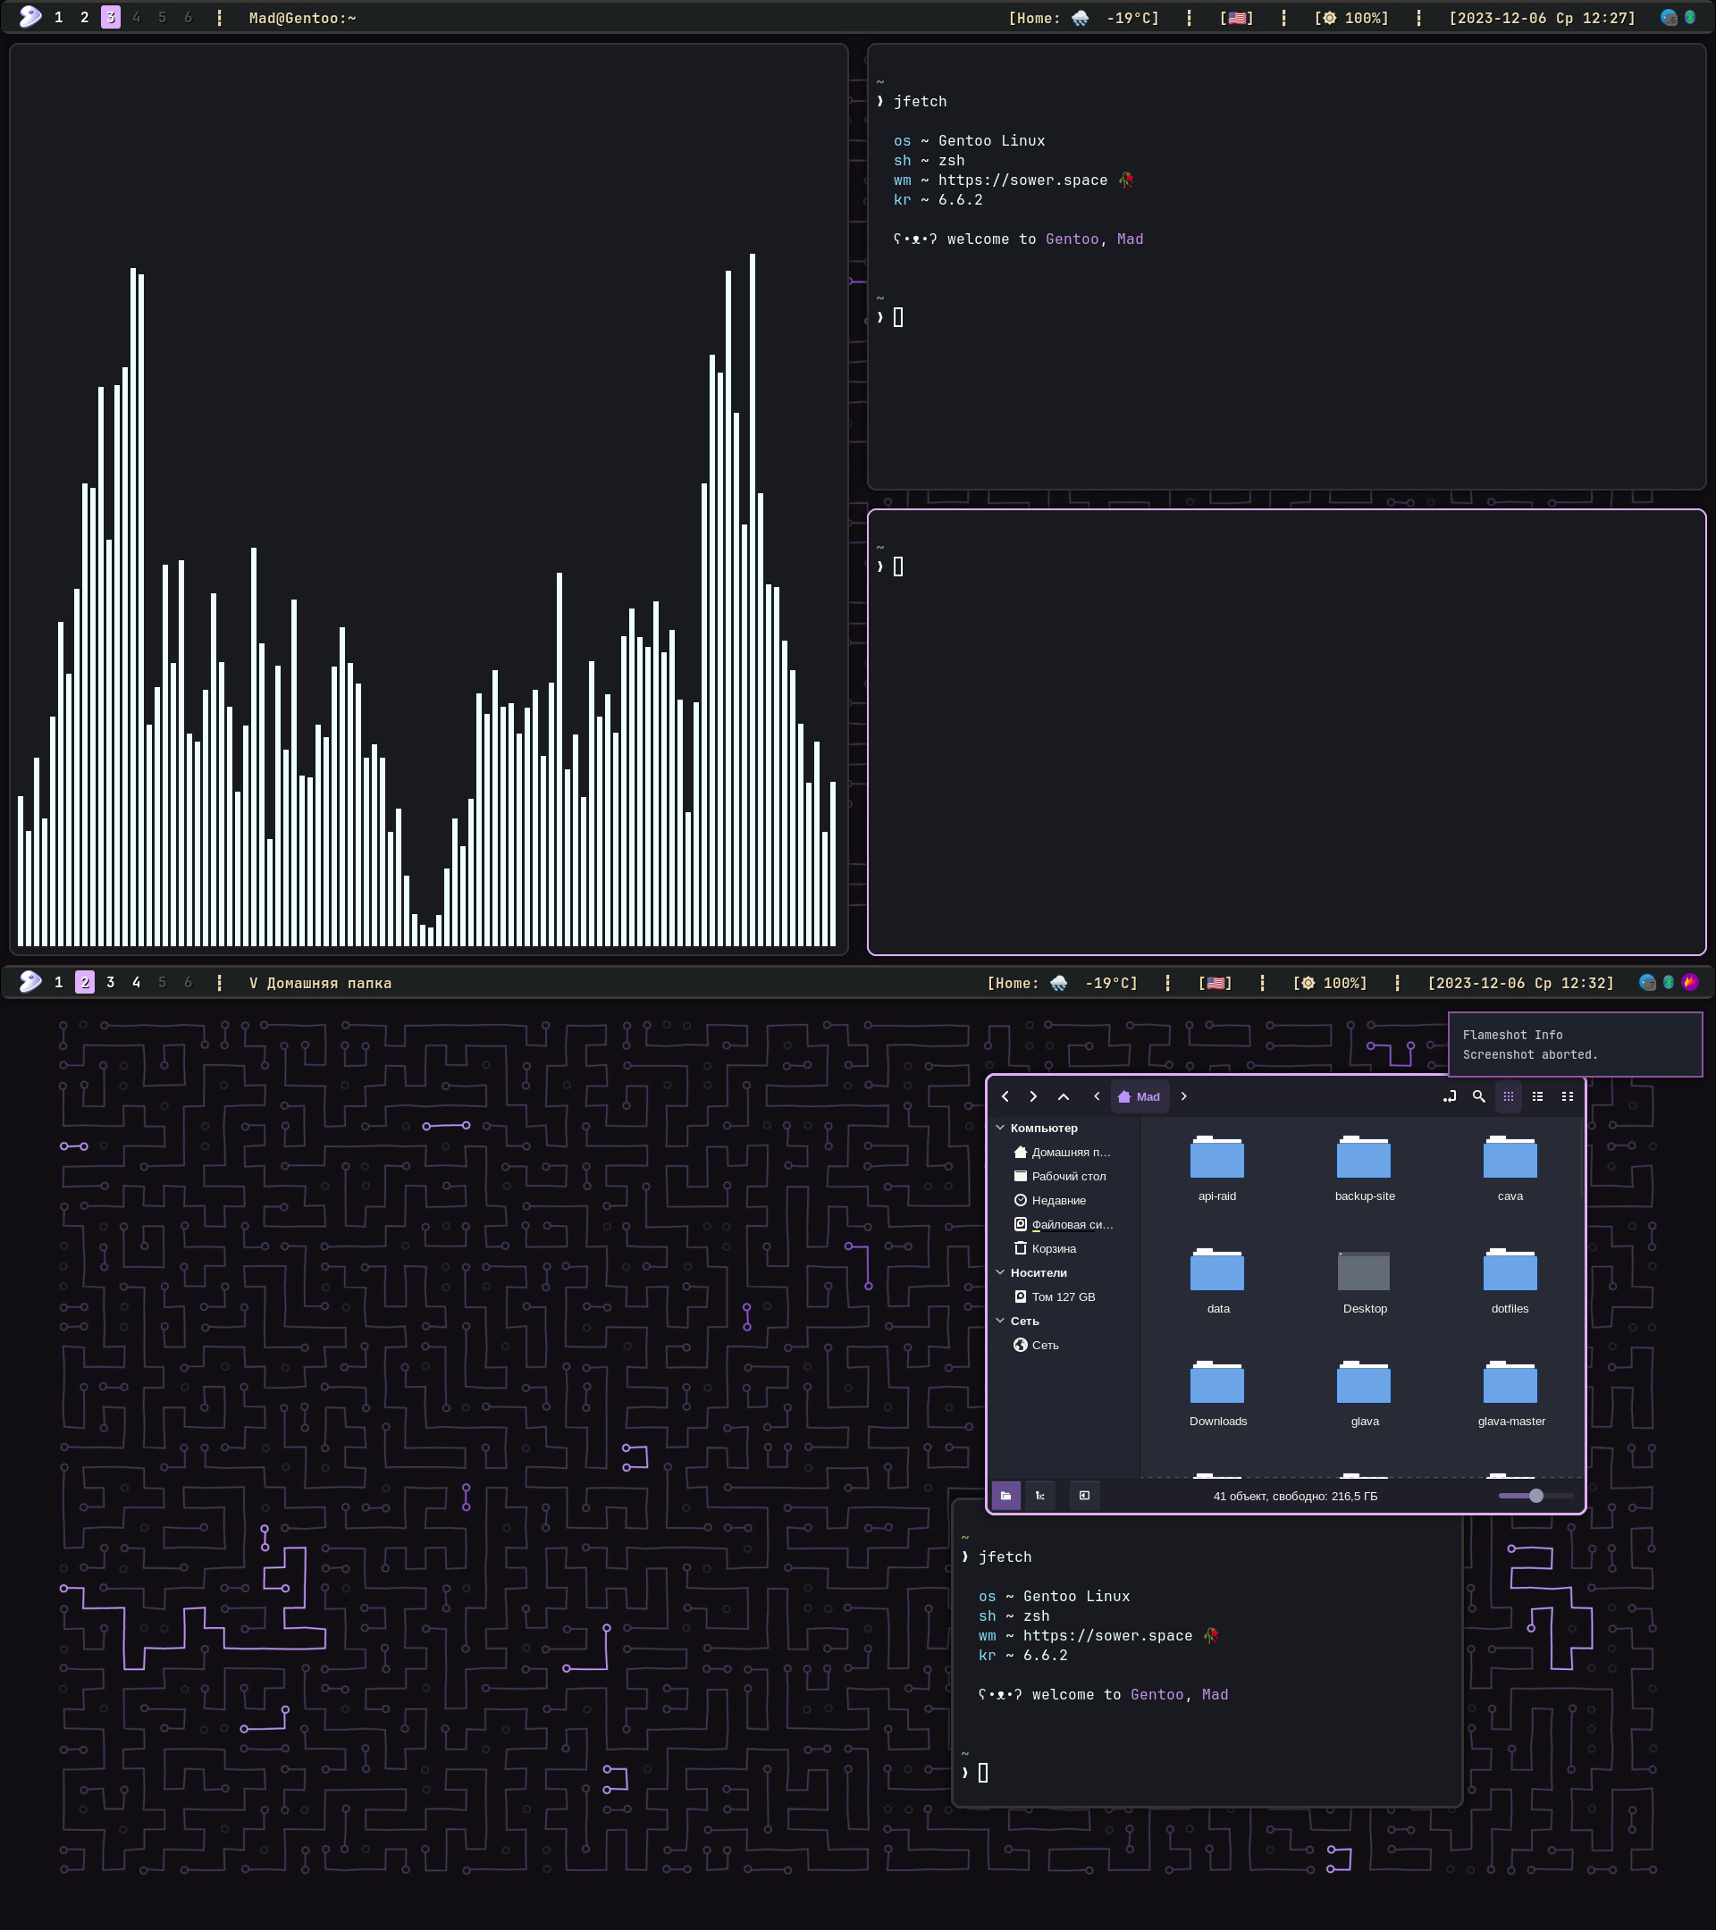This screenshot has height=1930, width=1716.
Task: Open the api-raid folder
Action: click(x=1217, y=1169)
